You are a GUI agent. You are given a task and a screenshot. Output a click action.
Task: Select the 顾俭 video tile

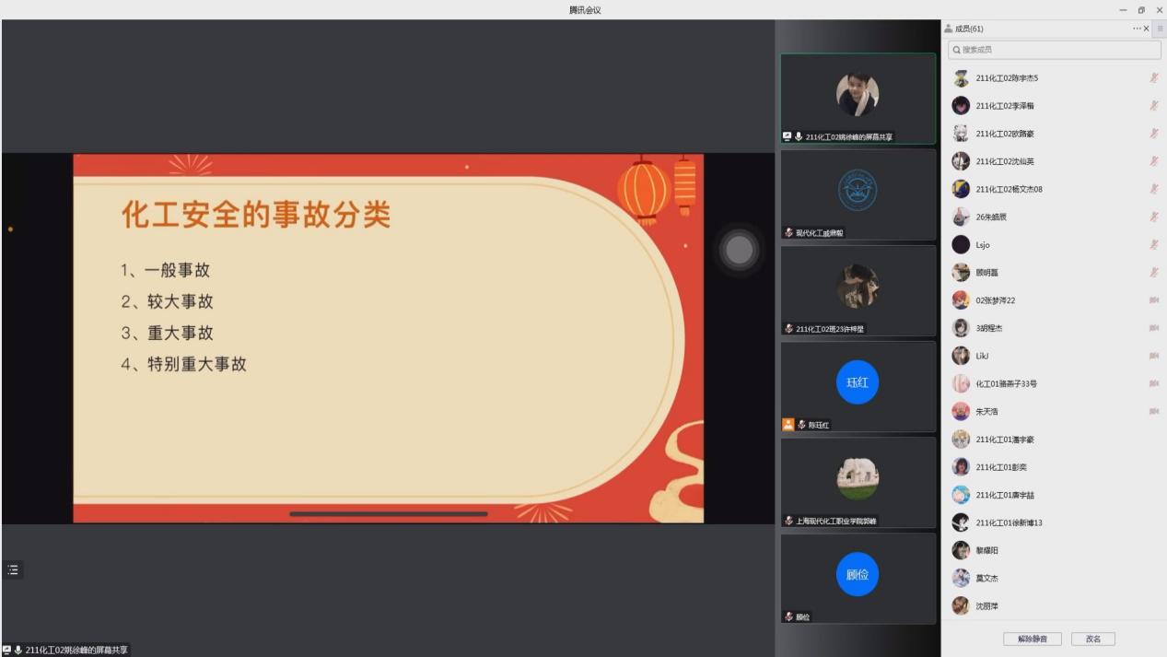pyautogui.click(x=858, y=578)
